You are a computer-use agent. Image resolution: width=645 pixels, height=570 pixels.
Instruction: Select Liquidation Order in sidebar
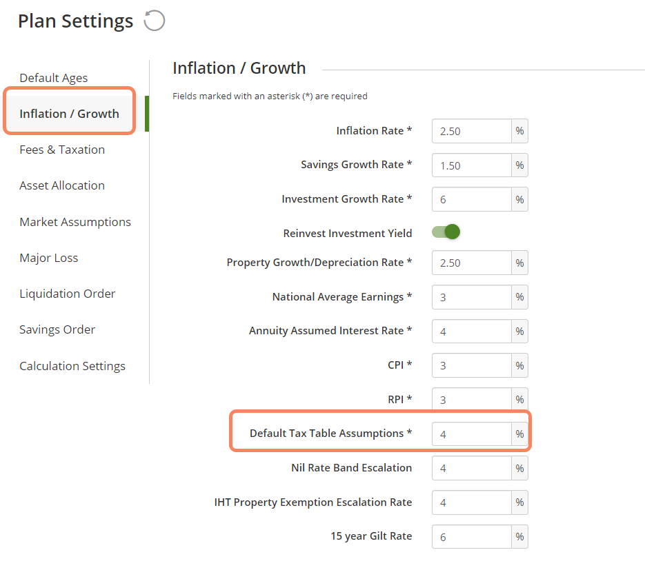coord(68,294)
